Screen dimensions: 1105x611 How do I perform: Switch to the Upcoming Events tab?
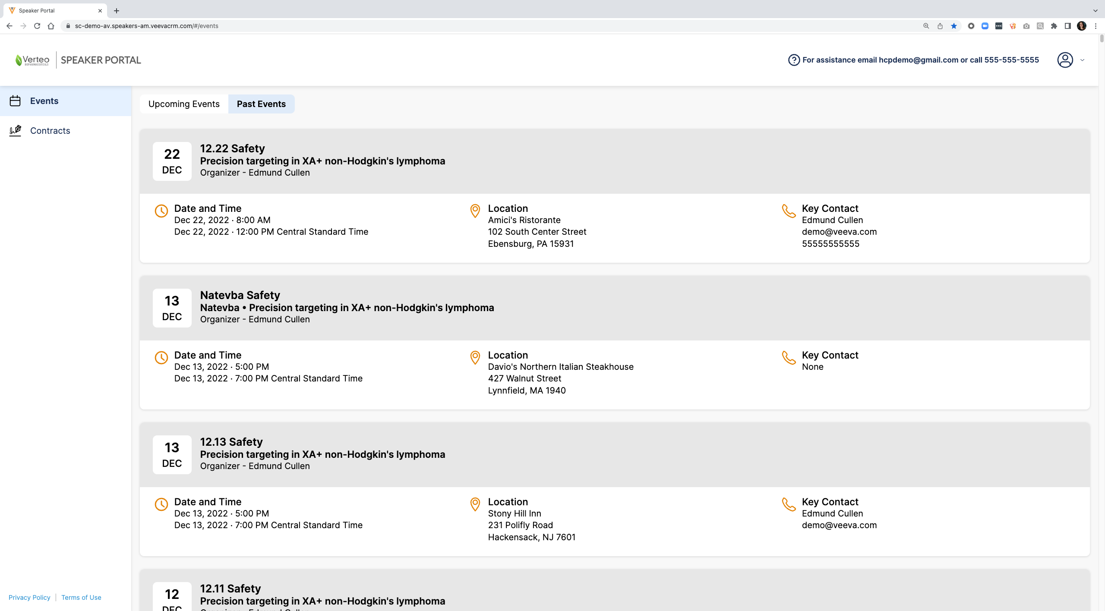(x=184, y=104)
